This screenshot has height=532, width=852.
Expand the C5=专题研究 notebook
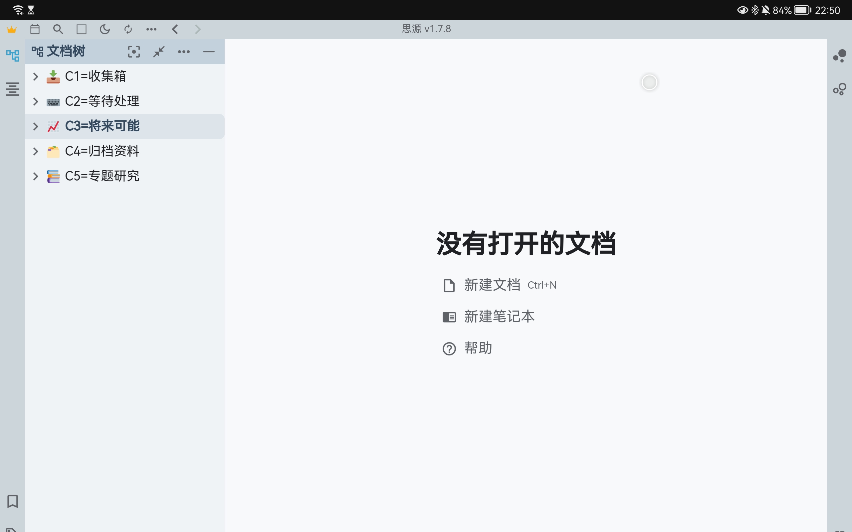[x=35, y=176]
